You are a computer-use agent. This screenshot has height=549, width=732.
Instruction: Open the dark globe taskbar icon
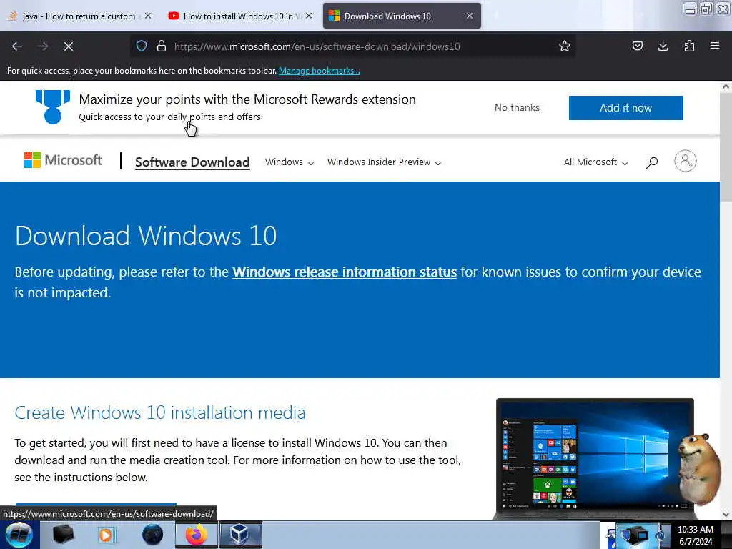[x=153, y=535]
